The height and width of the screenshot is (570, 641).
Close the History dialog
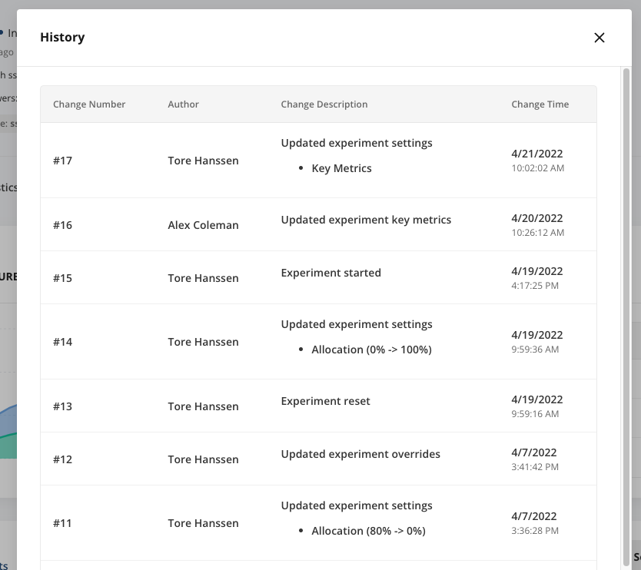pyautogui.click(x=599, y=38)
